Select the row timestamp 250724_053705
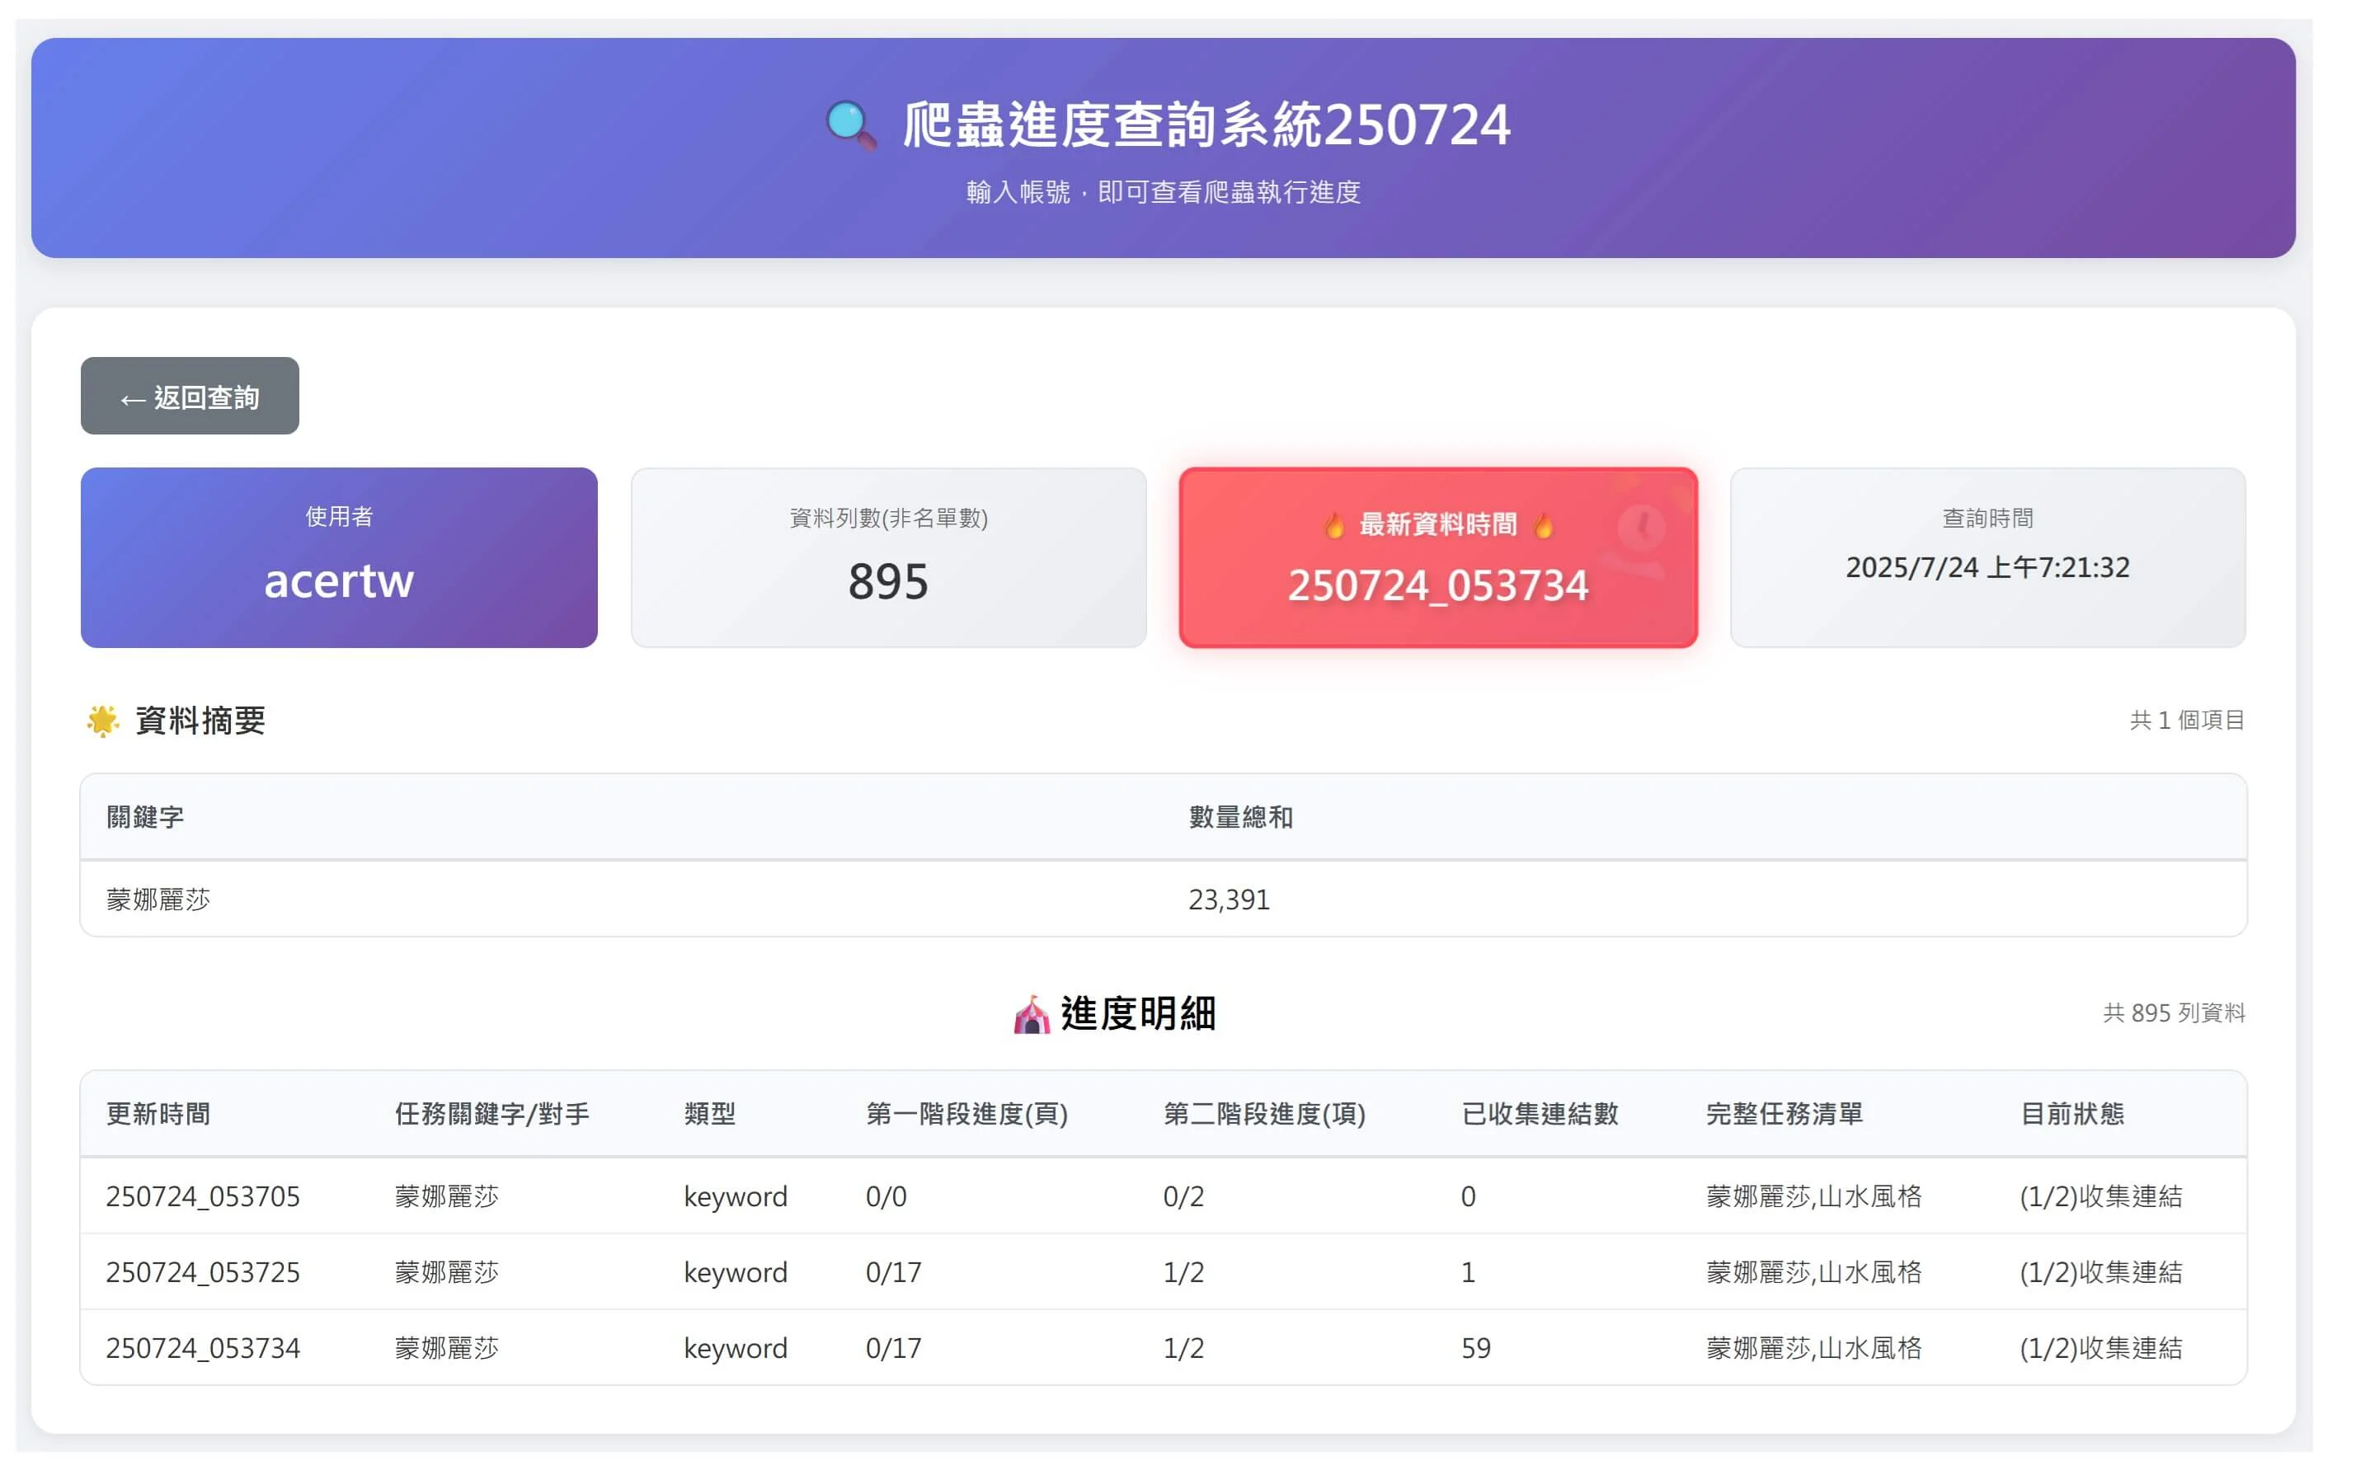Image resolution: width=2356 pixels, height=1475 pixels. pos(203,1197)
